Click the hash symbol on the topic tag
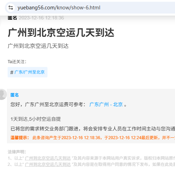 click(12, 72)
